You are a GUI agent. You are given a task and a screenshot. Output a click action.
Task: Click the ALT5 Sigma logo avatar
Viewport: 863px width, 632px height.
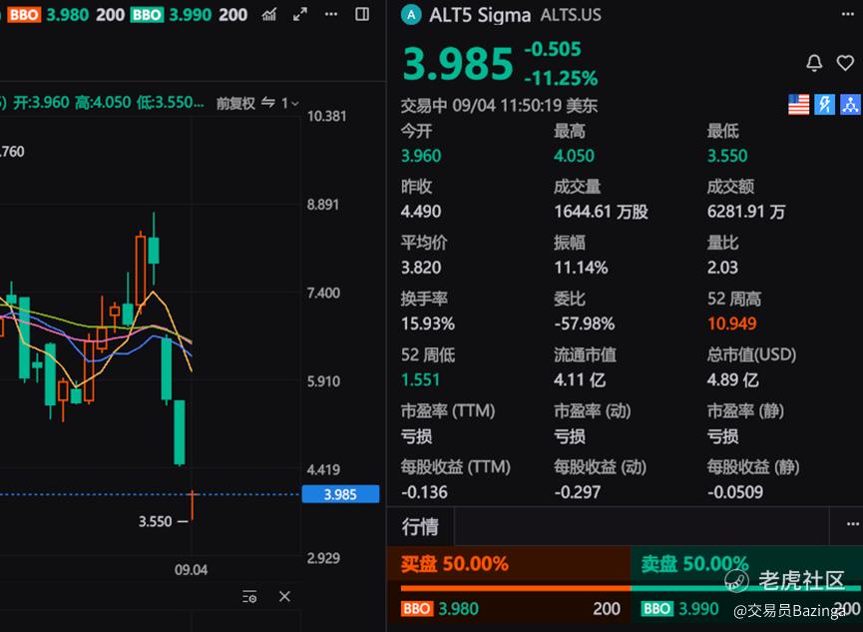coord(411,15)
